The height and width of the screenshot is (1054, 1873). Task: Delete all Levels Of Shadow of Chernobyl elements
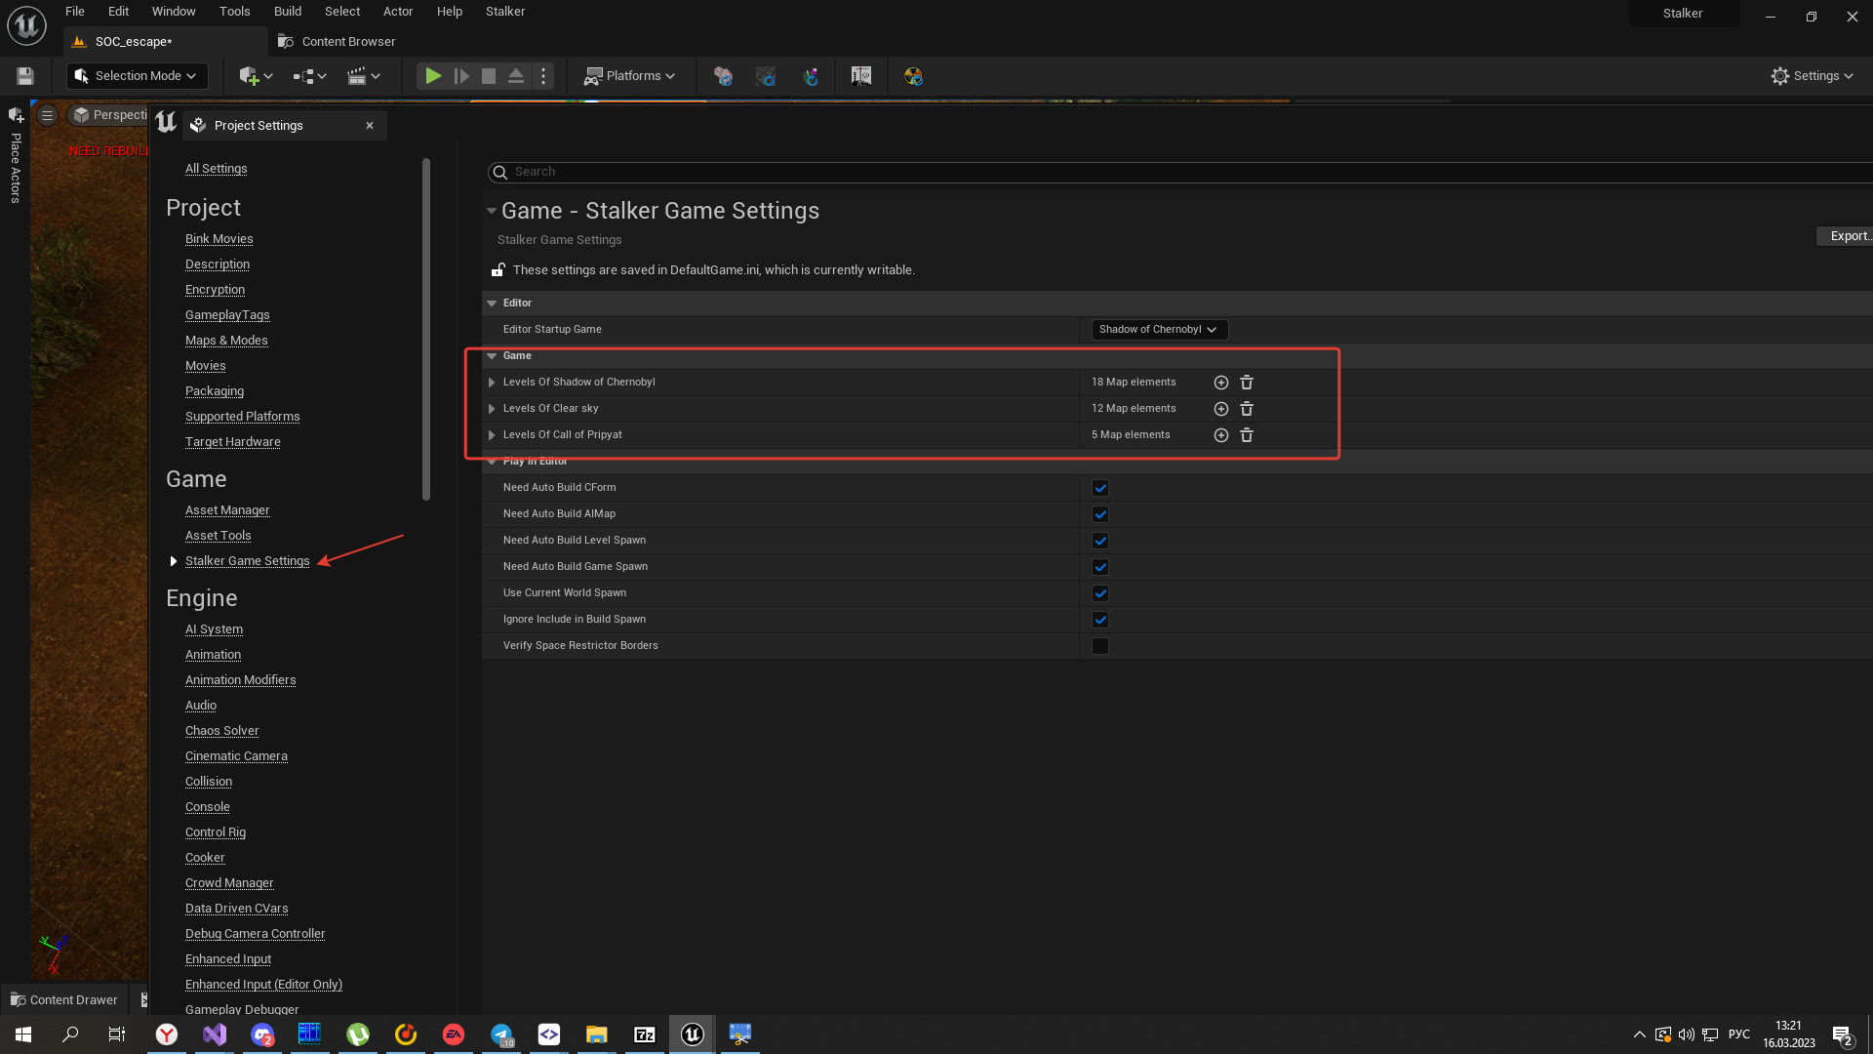(1247, 383)
